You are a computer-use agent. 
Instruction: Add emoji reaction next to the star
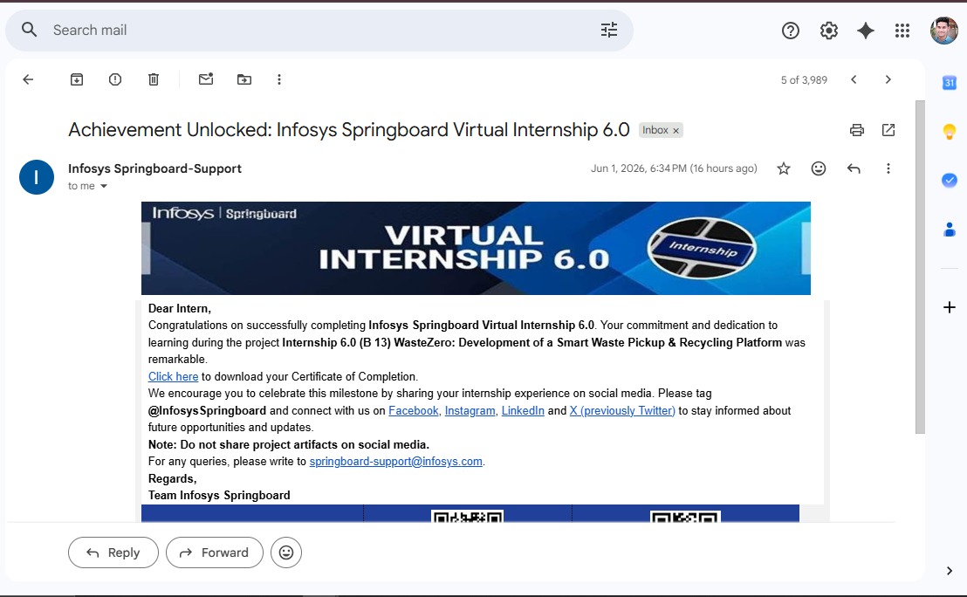pos(819,168)
